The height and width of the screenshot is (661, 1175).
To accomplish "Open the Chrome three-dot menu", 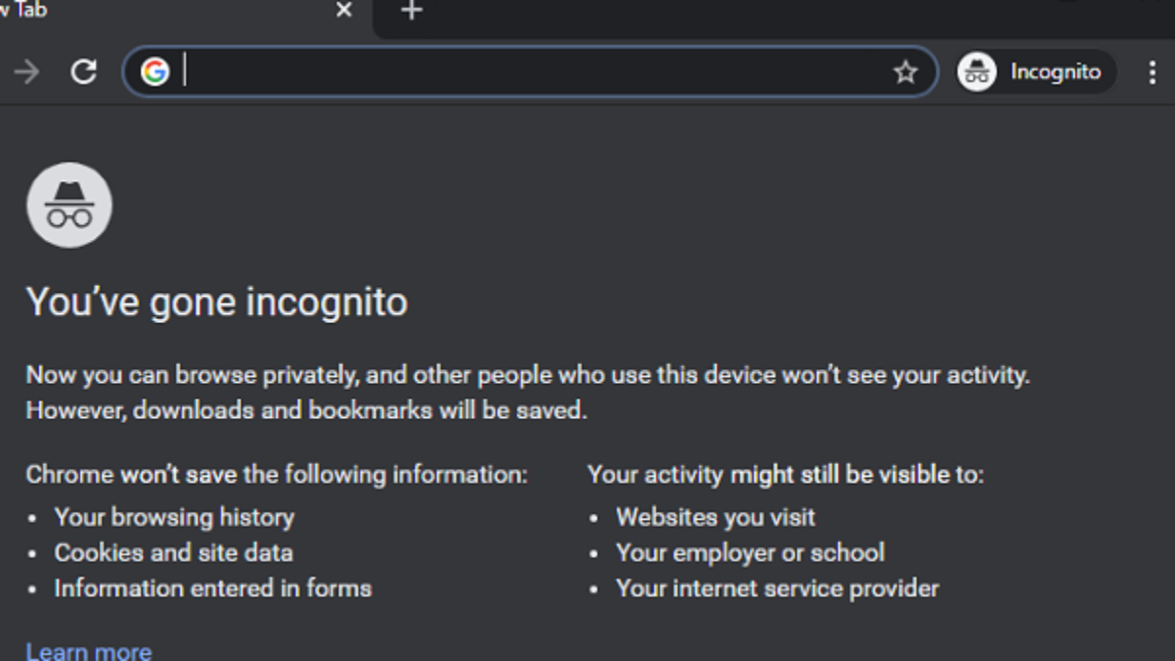I will point(1152,71).
